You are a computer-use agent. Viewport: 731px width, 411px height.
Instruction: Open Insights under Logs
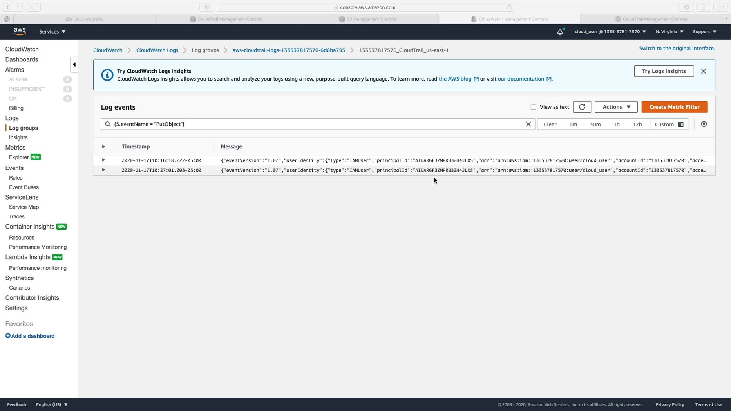click(18, 137)
